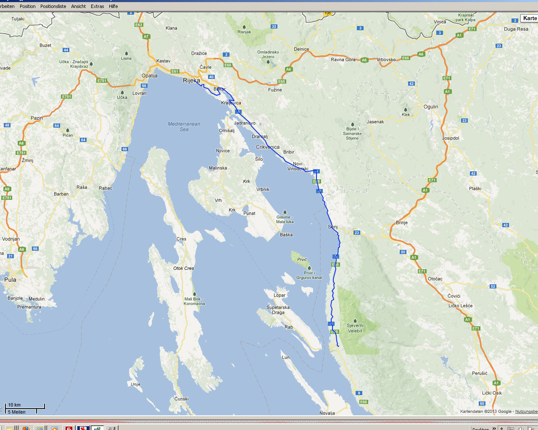Click the Prvić i Grgurov kanal icon
538x430 pixels.
[x=309, y=268]
